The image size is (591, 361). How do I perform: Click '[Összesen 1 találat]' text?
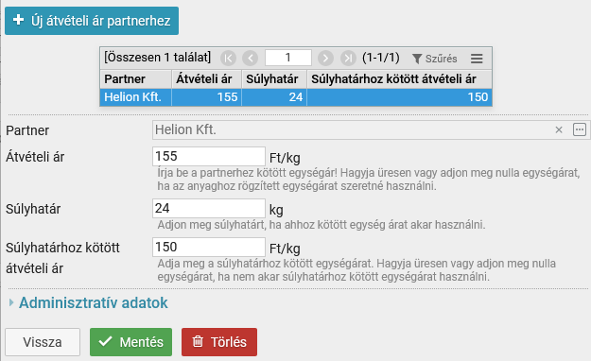[x=157, y=58]
